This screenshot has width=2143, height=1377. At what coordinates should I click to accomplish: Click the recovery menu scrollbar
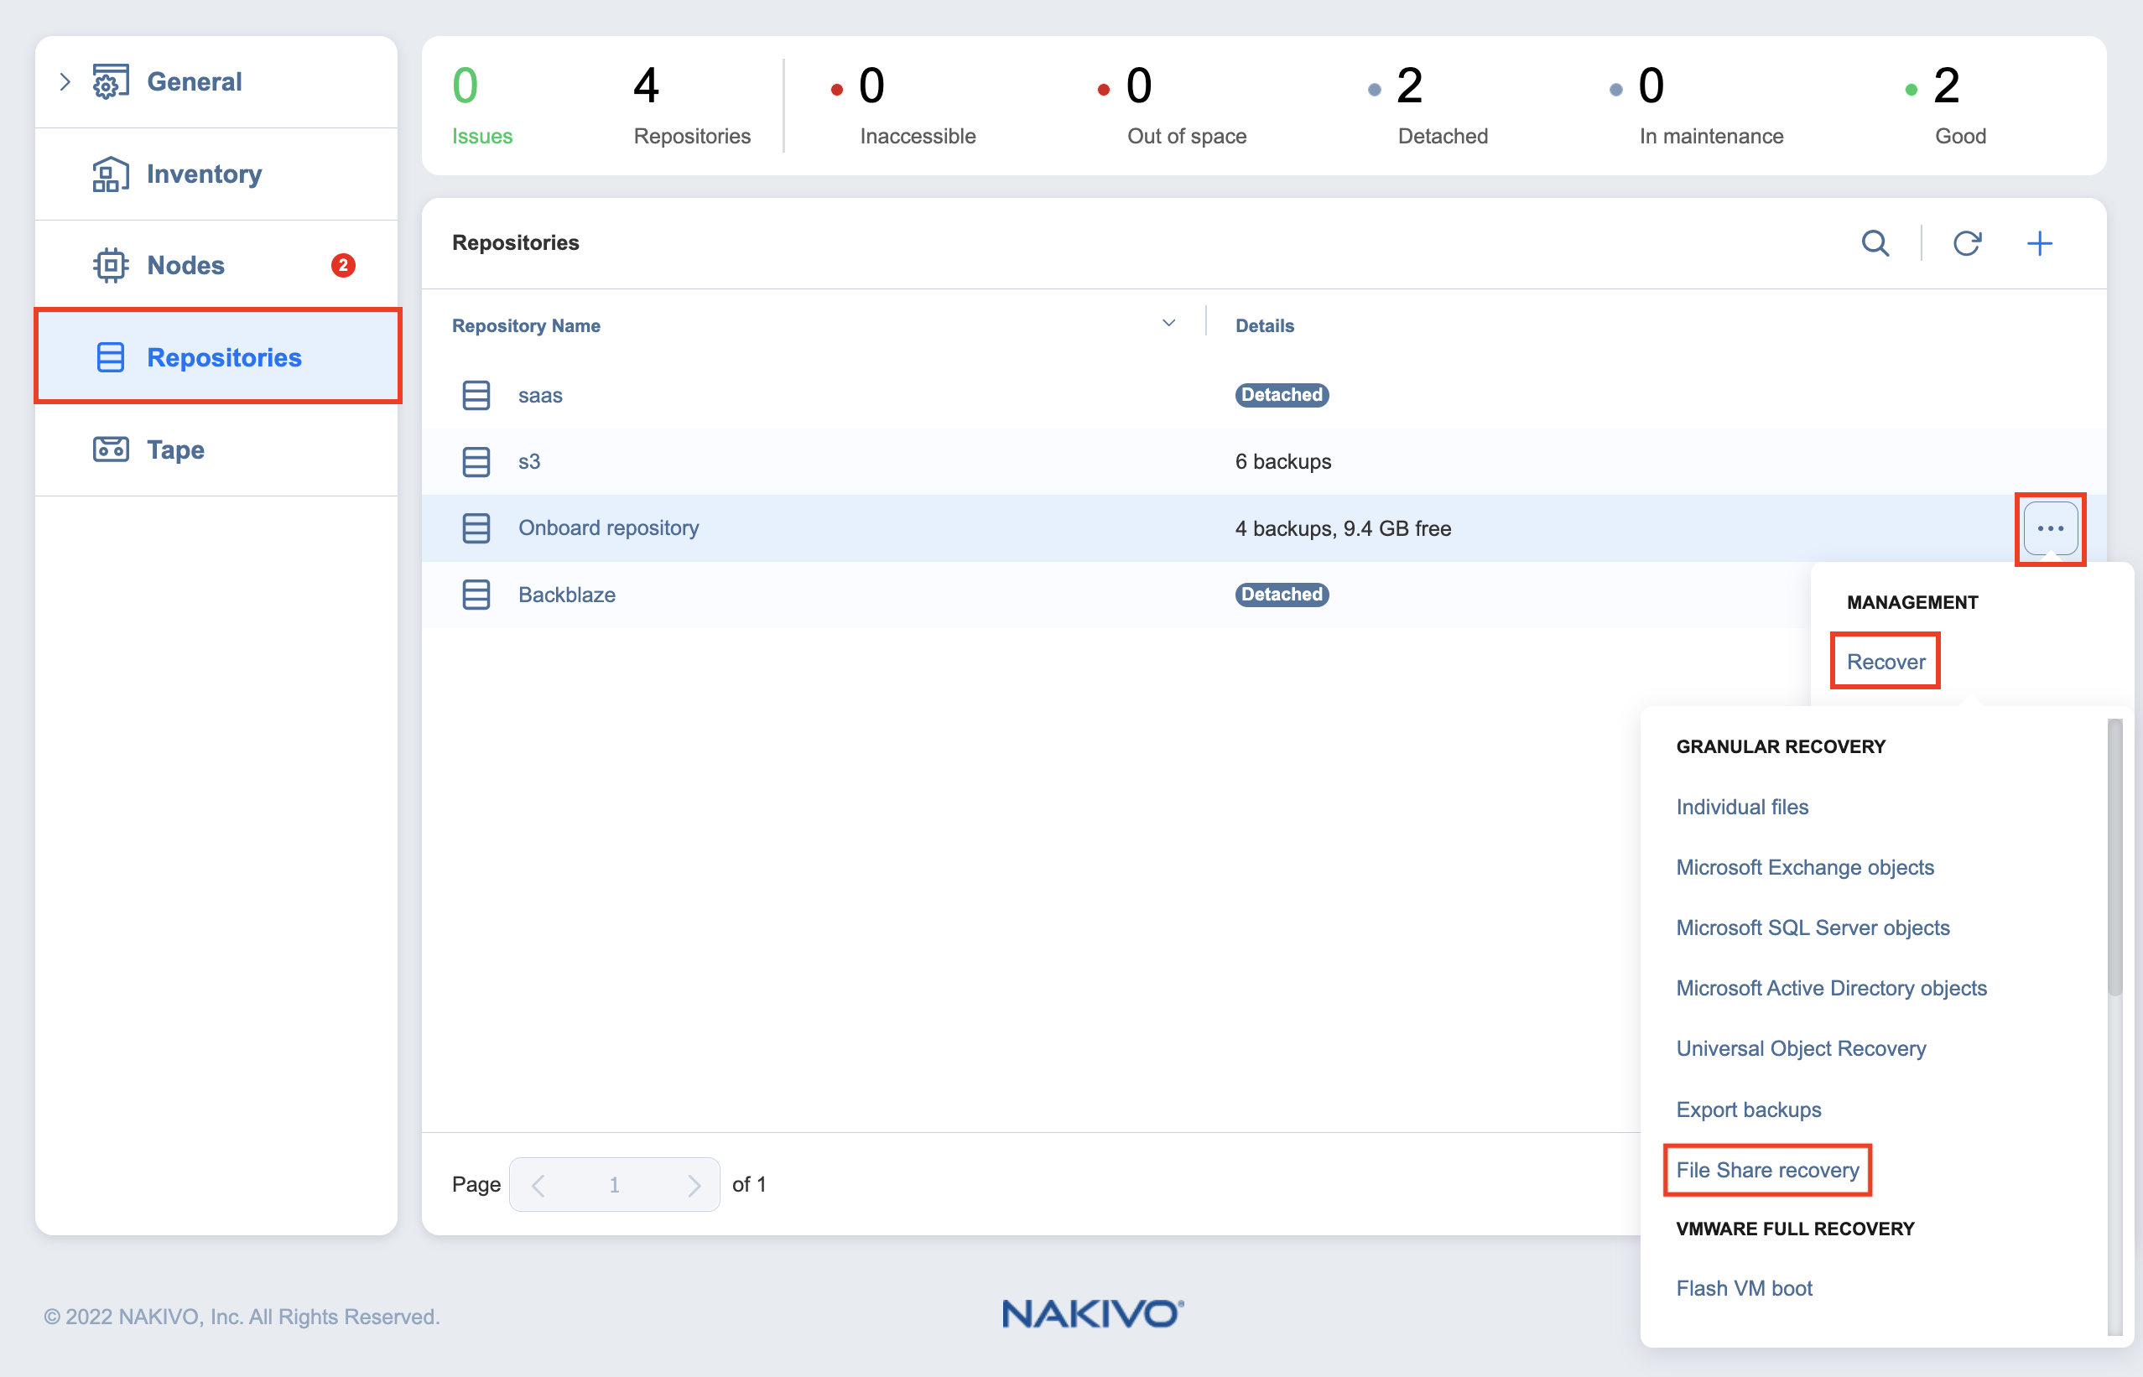point(2114,856)
